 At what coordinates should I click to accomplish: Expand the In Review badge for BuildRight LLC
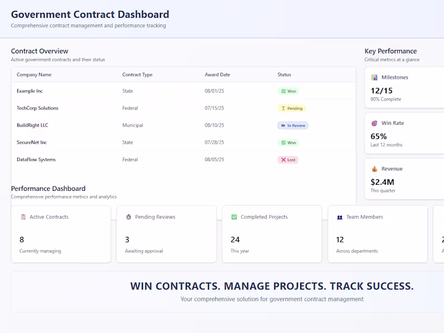pos(293,125)
